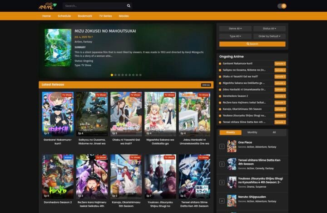Click the Anime site logo

tap(47, 6)
